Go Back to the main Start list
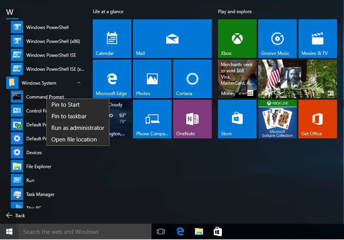Viewport: 344px width, 240px height. coord(15,215)
